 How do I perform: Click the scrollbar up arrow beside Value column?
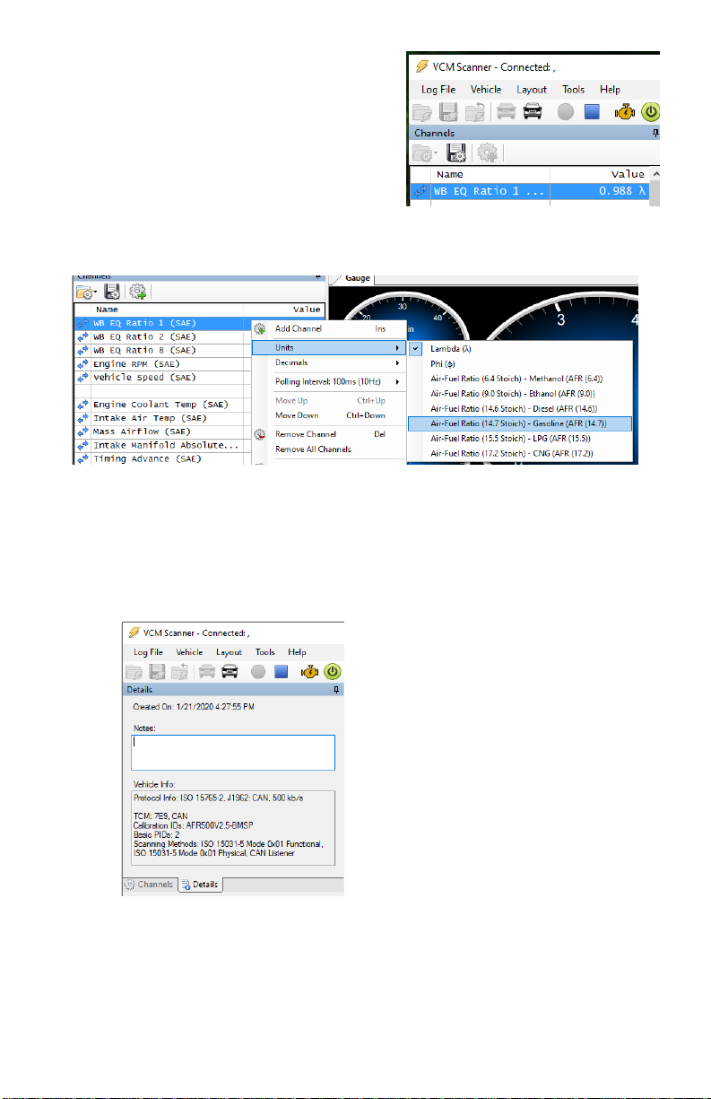coord(655,173)
